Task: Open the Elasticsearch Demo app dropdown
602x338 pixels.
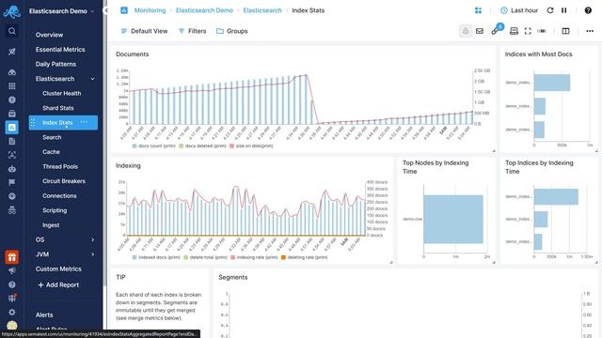Action: click(x=61, y=11)
